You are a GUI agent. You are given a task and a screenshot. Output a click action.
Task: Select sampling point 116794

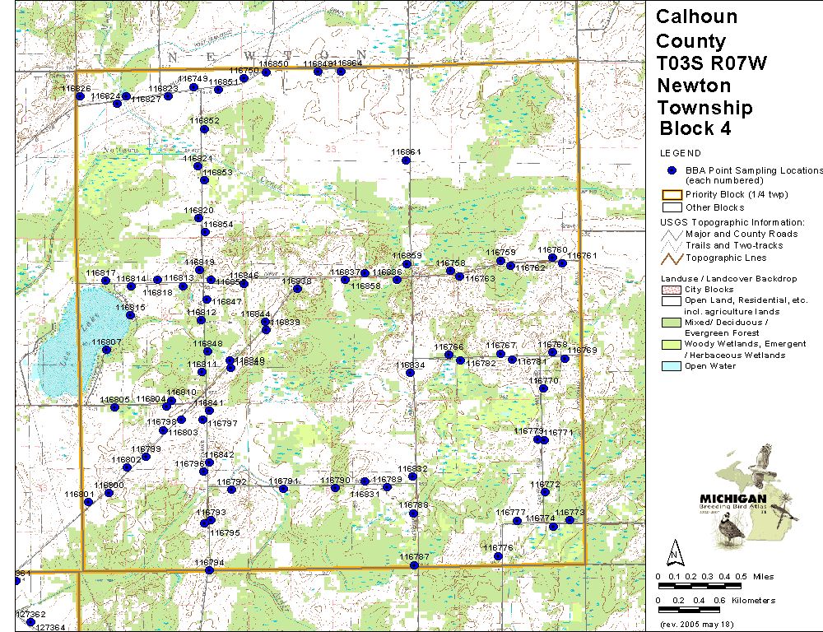click(x=205, y=571)
